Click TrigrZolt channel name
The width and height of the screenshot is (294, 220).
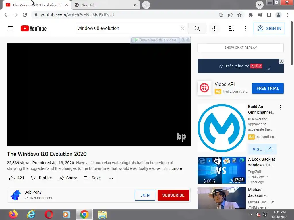click(x=254, y=172)
